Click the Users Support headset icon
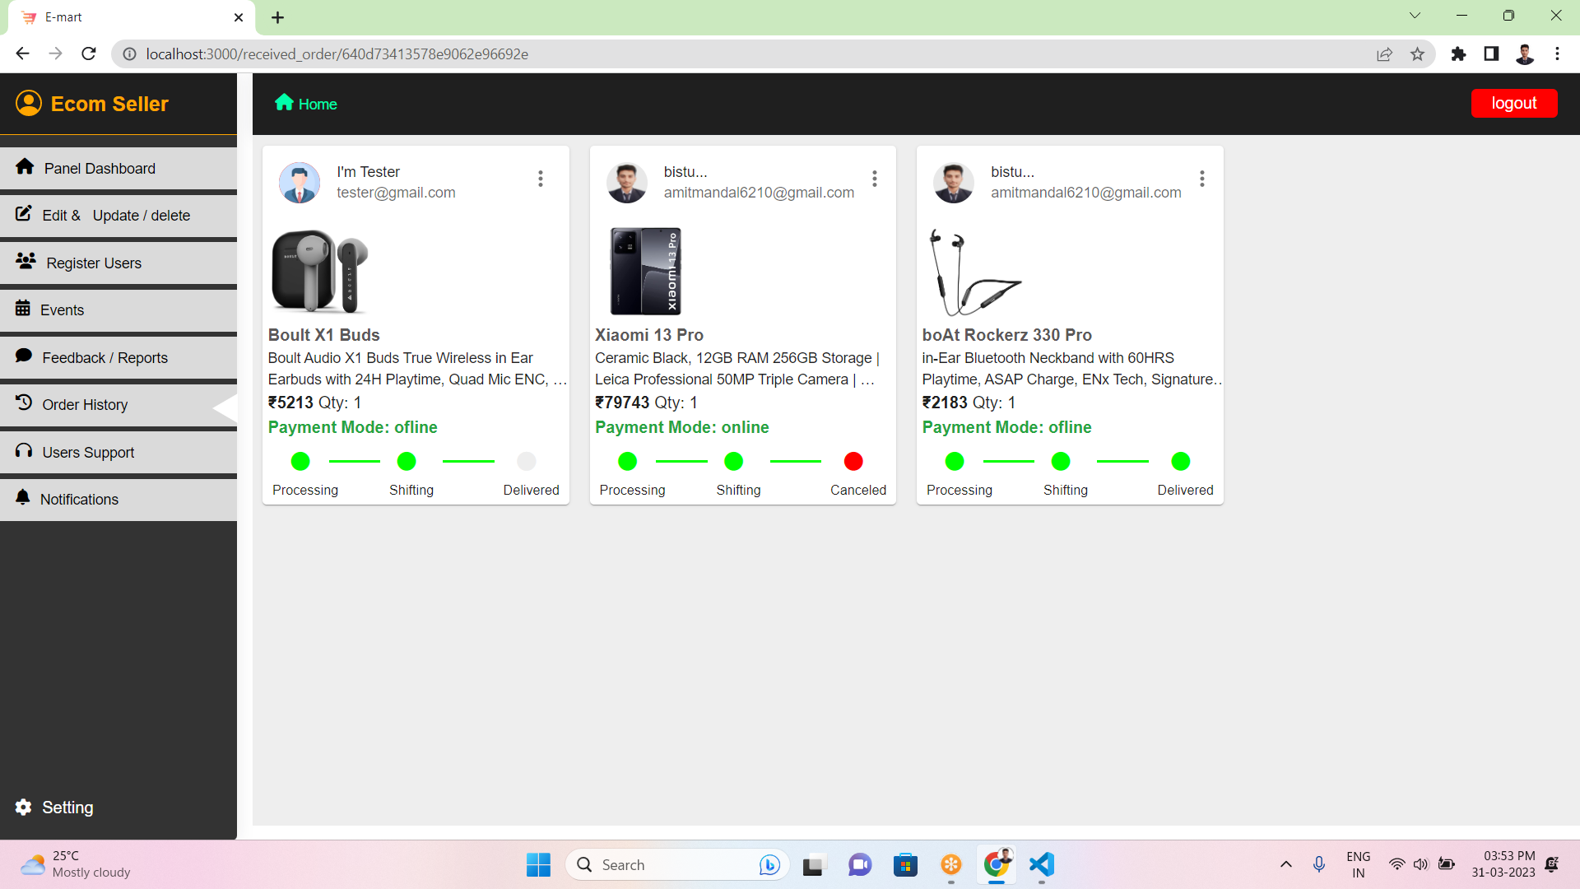 coord(24,451)
